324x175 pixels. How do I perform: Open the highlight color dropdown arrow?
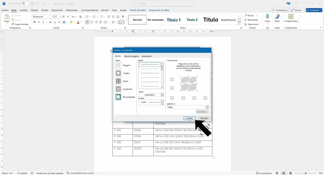[x=74, y=22]
